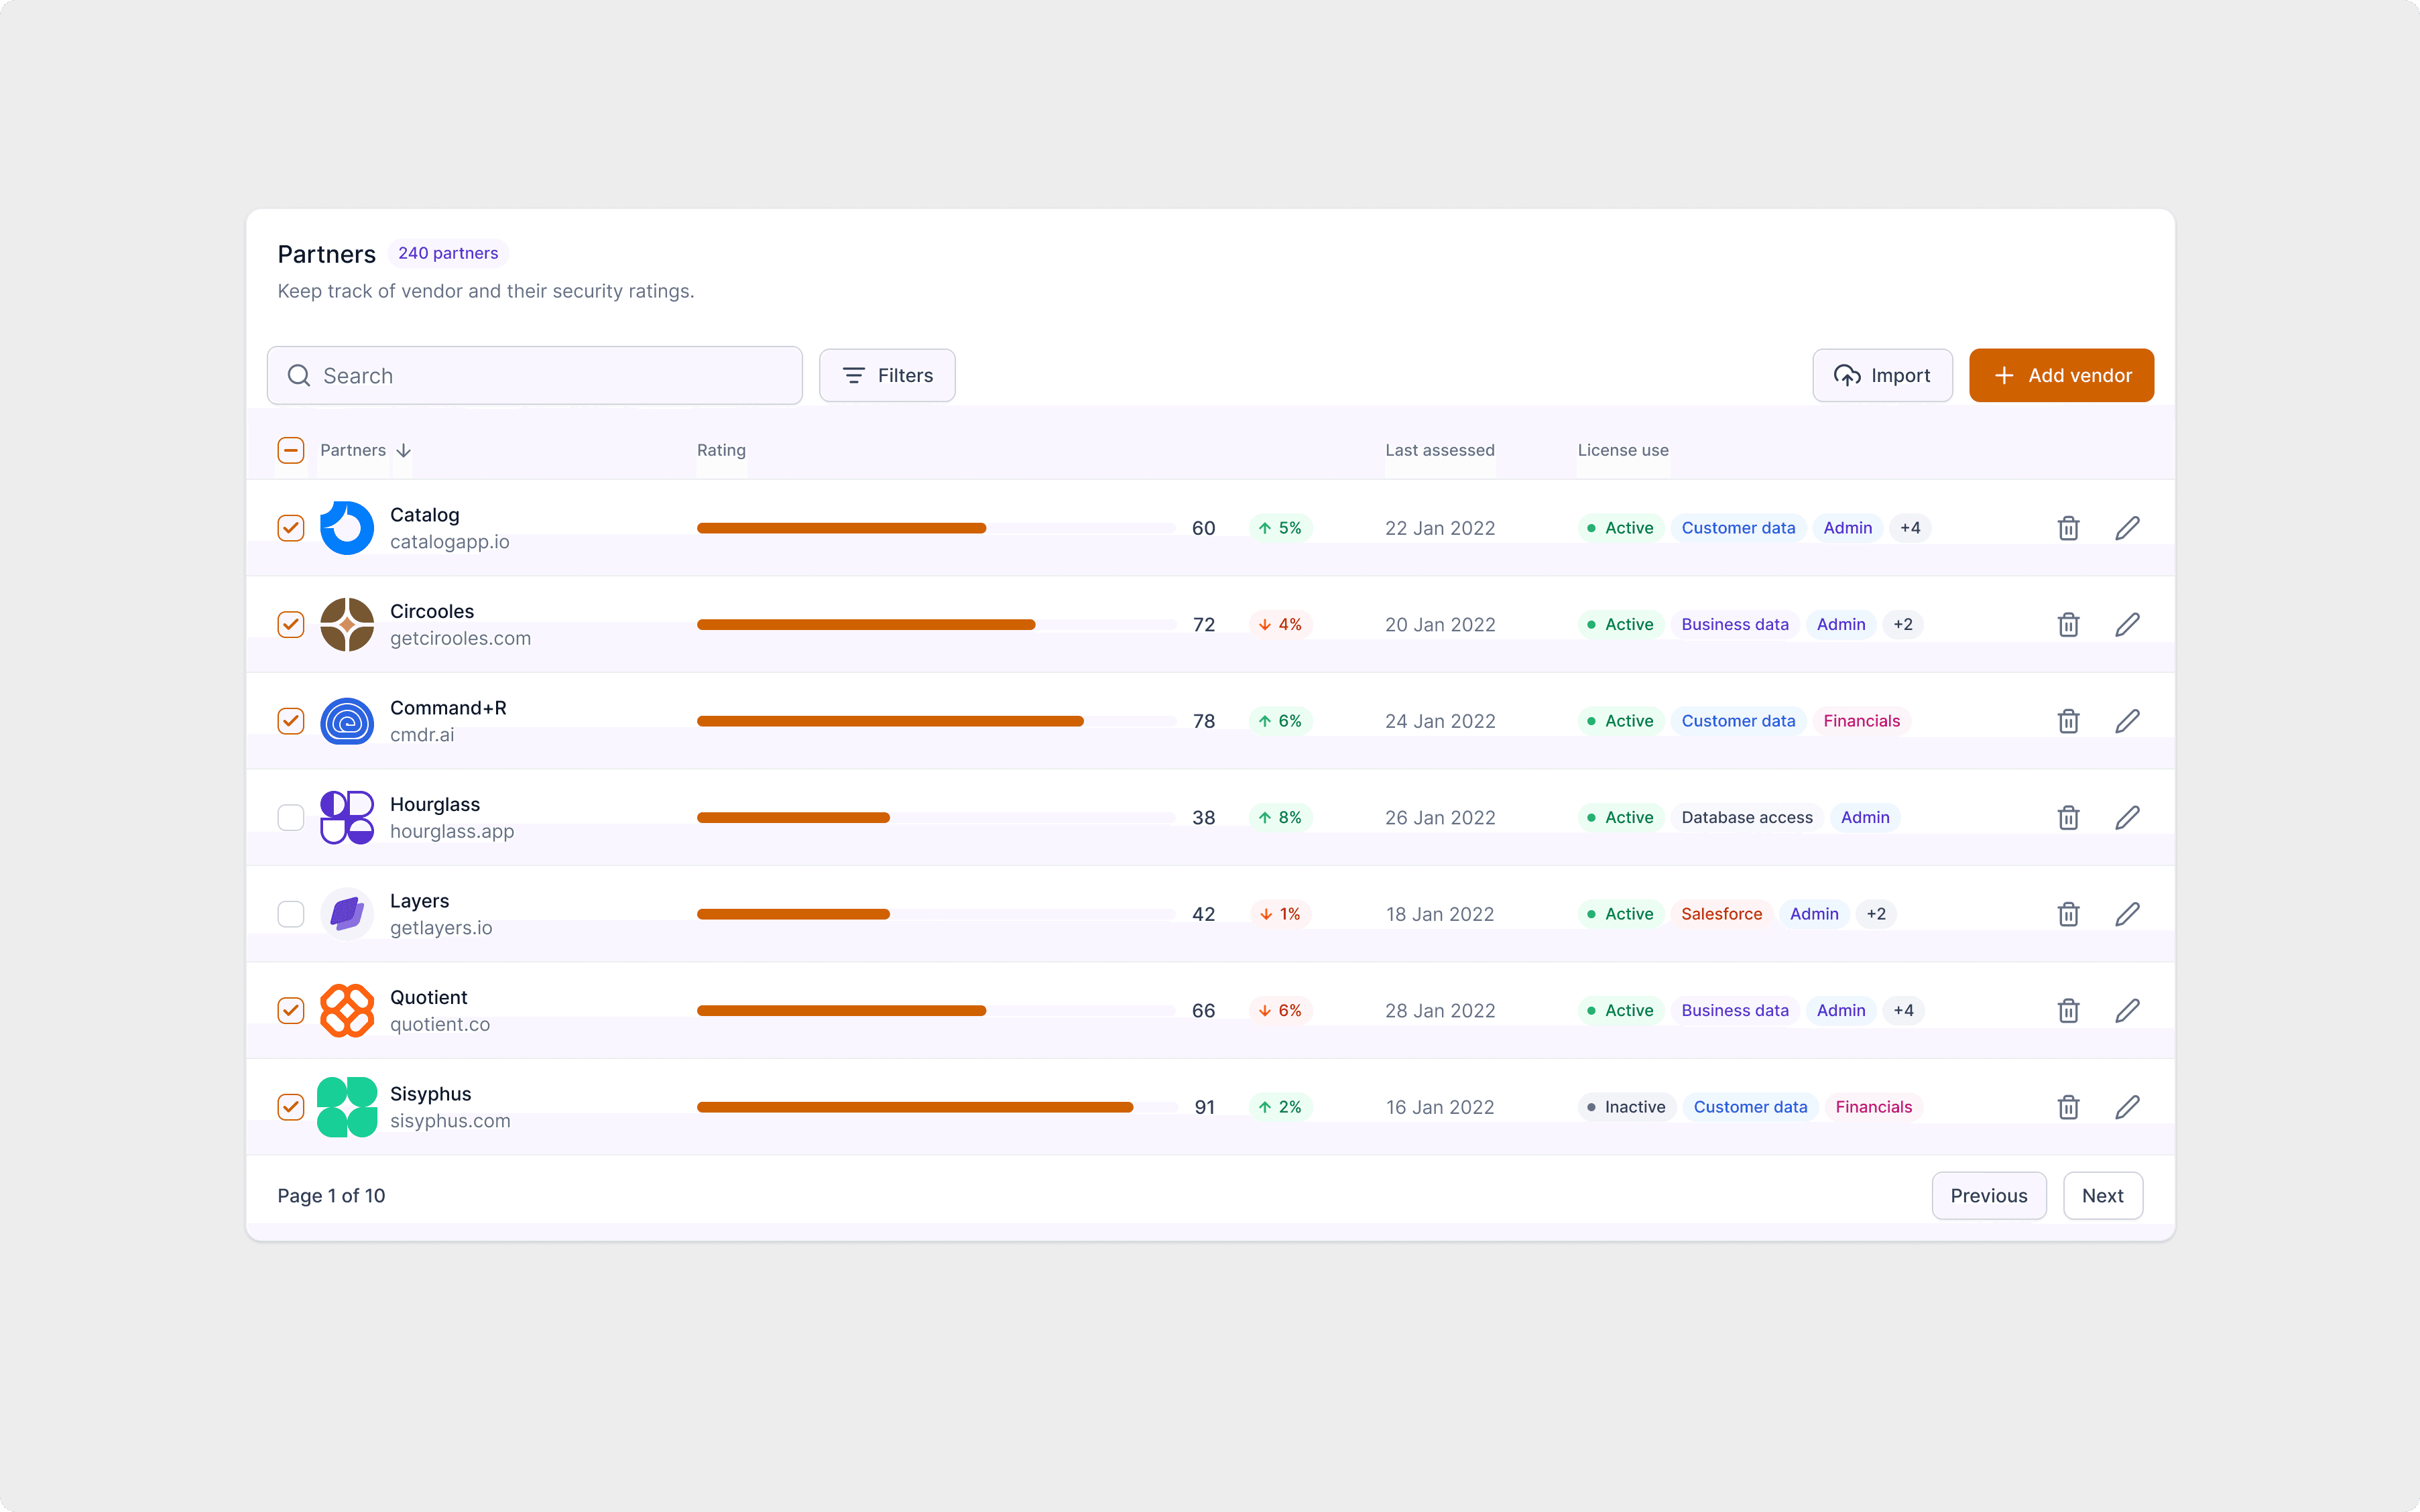The image size is (2420, 1512).
Task: Click the Search input field
Action: point(535,376)
